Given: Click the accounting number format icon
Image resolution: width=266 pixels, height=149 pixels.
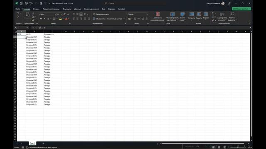Looking at the screenshot, I should (x=129, y=19).
